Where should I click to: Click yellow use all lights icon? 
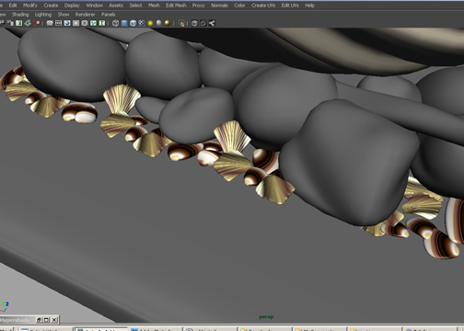click(150, 23)
